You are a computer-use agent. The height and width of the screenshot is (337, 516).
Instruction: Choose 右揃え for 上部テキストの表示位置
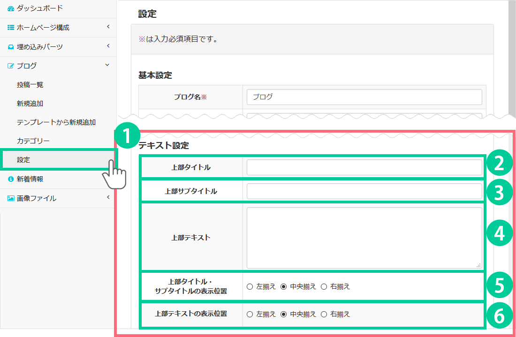[324, 314]
